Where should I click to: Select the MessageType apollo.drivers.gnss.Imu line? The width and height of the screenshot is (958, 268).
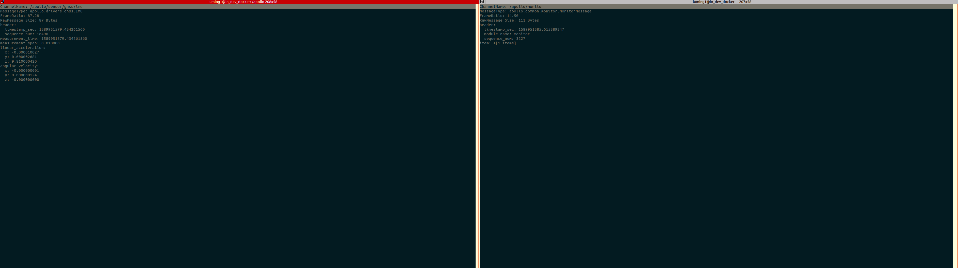click(42, 11)
